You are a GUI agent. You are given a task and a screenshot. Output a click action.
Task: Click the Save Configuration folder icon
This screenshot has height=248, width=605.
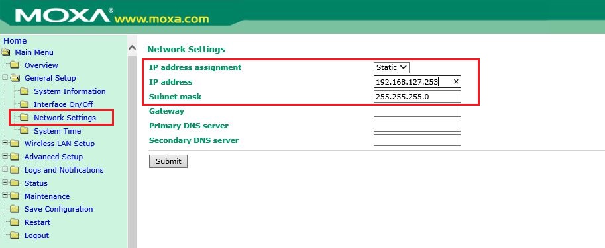[x=15, y=209]
